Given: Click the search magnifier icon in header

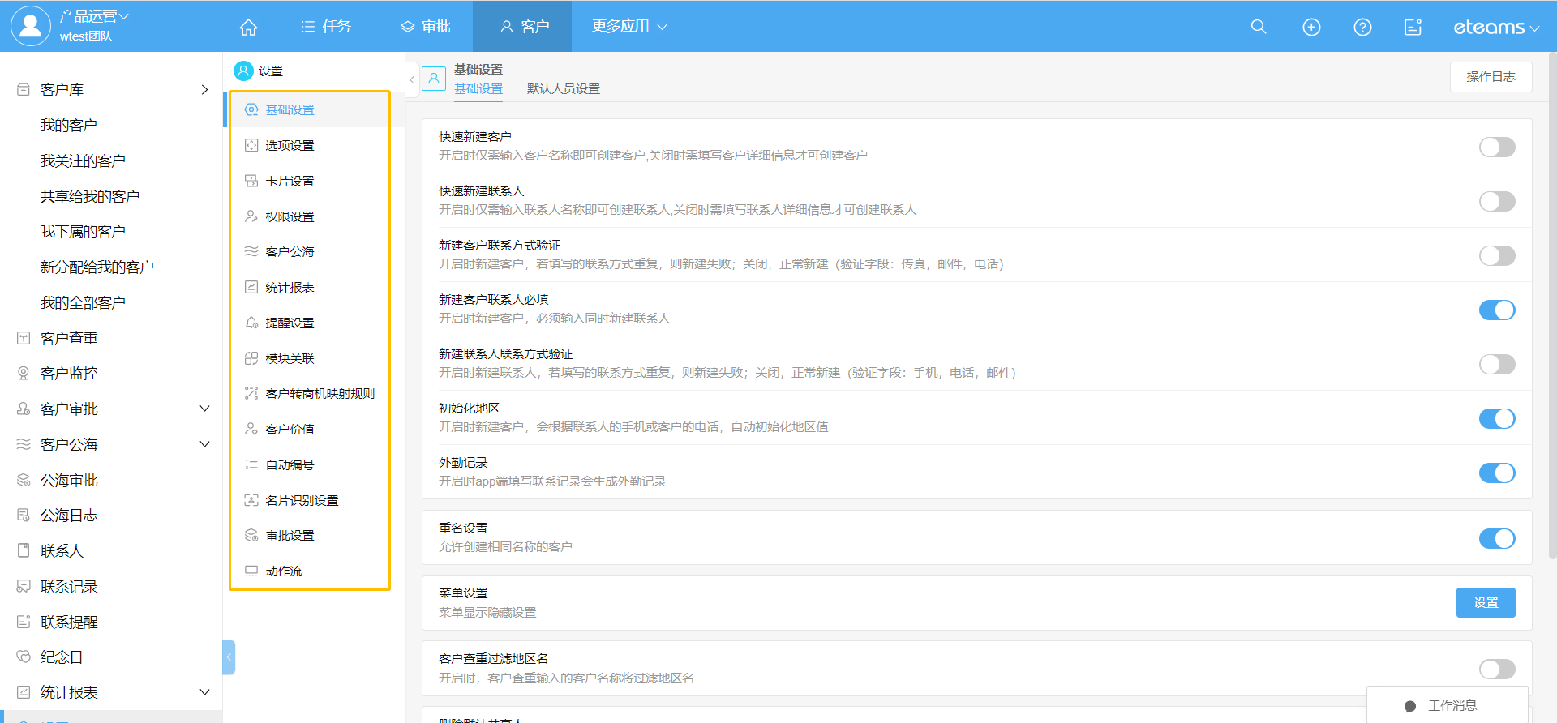Looking at the screenshot, I should pos(1259,27).
